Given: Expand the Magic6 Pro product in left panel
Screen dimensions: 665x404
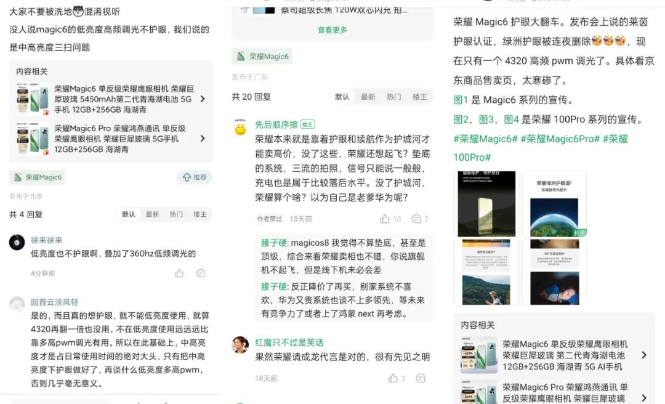Looking at the screenshot, I should [x=203, y=139].
